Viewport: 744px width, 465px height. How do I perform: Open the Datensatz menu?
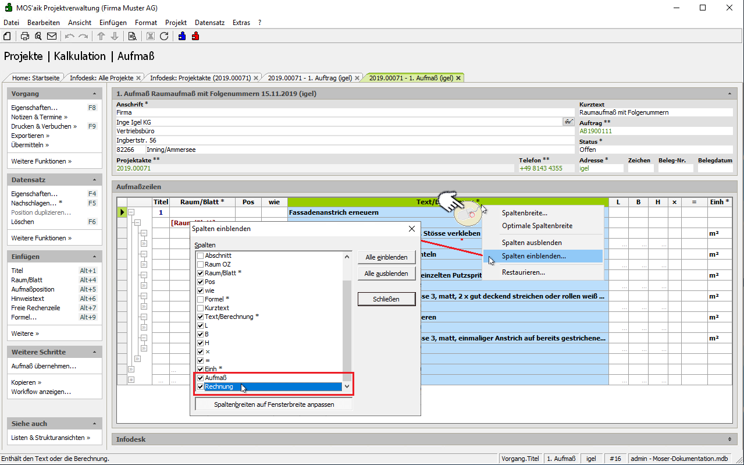coord(209,23)
